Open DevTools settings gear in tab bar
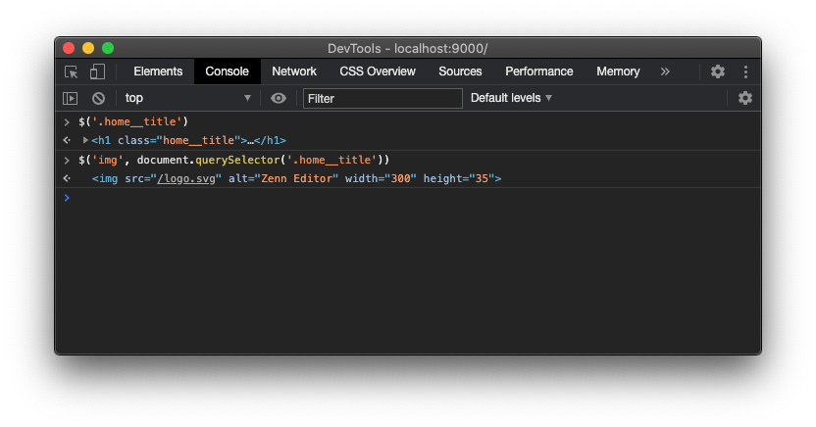Image resolution: width=816 pixels, height=427 pixels. (x=718, y=71)
